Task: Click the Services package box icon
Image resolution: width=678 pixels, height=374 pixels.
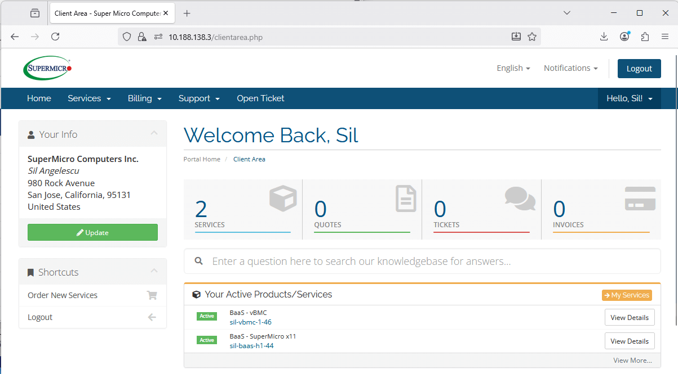Action: click(282, 198)
